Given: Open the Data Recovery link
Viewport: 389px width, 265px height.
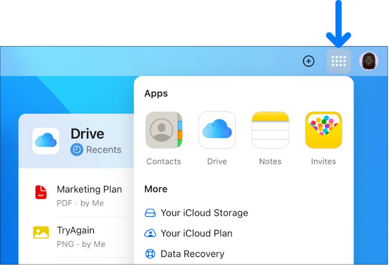Looking at the screenshot, I should [192, 253].
